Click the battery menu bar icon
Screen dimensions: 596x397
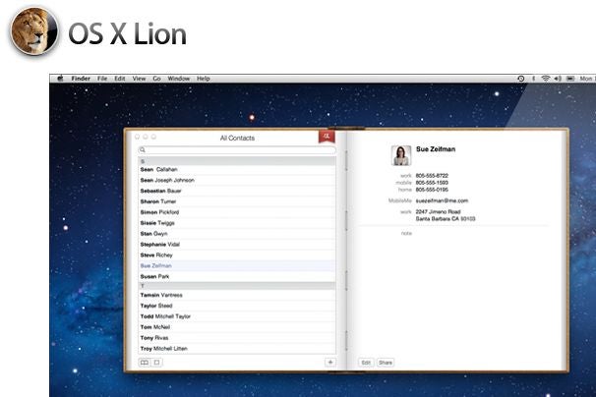point(570,79)
